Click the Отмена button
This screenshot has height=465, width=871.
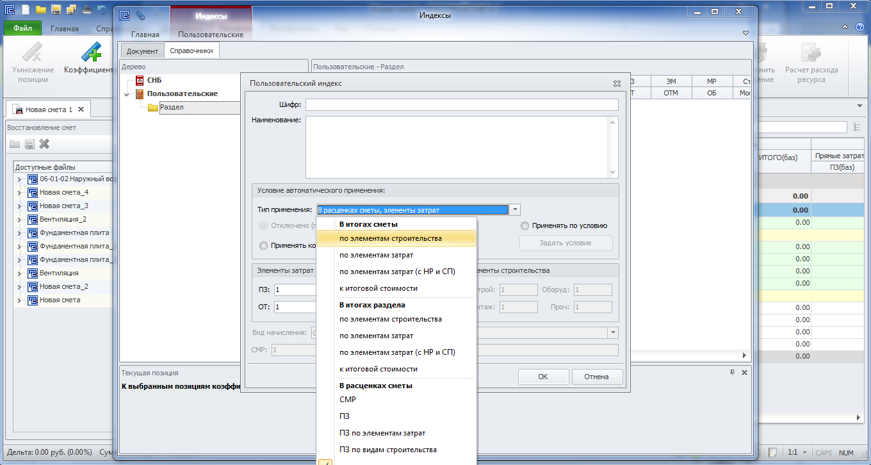[x=597, y=377]
